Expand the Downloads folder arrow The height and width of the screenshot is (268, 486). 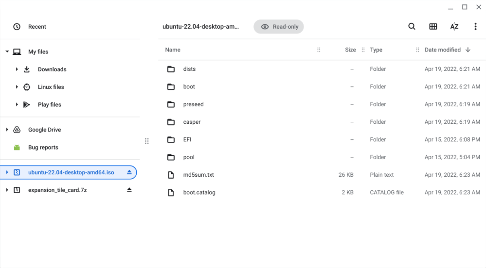pos(17,69)
